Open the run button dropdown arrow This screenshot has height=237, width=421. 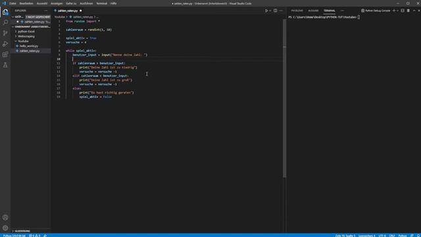coord(270,11)
